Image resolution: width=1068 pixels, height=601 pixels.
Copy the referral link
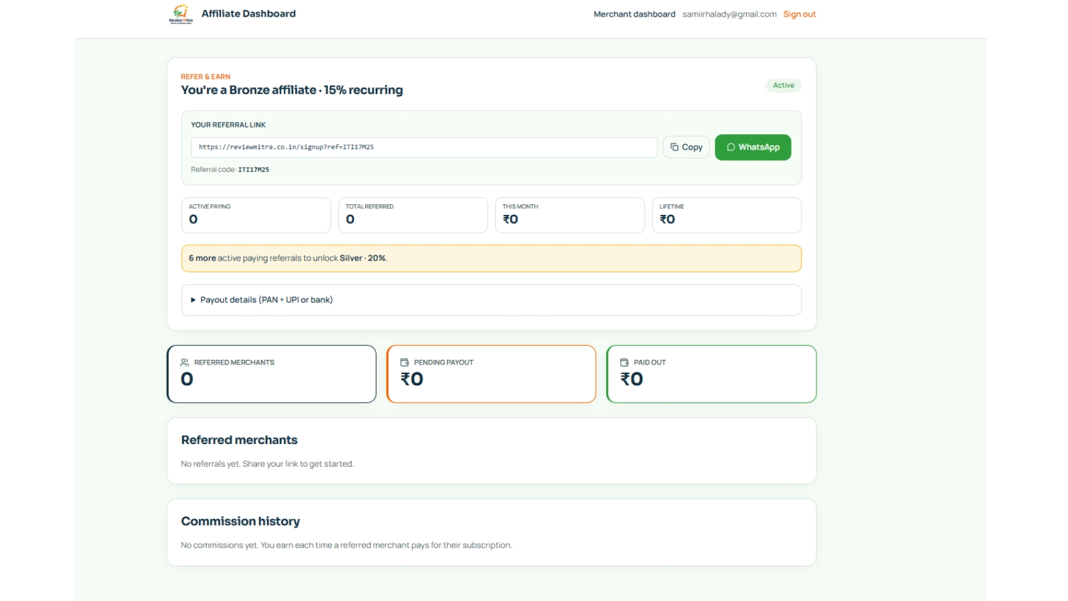(686, 147)
